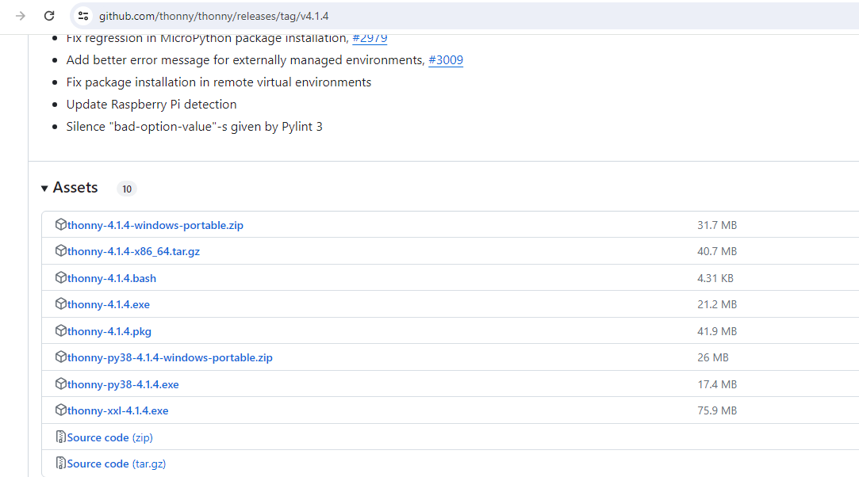
Task: Open site information icon in address bar
Action: click(x=83, y=16)
